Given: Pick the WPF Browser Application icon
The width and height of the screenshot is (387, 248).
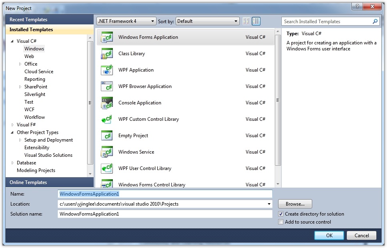Looking at the screenshot, I should click(x=107, y=86).
